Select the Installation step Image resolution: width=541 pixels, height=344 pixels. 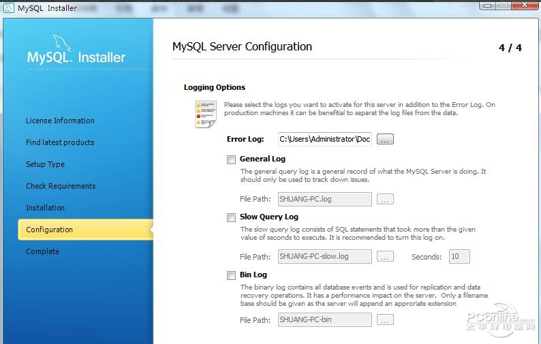[45, 208]
